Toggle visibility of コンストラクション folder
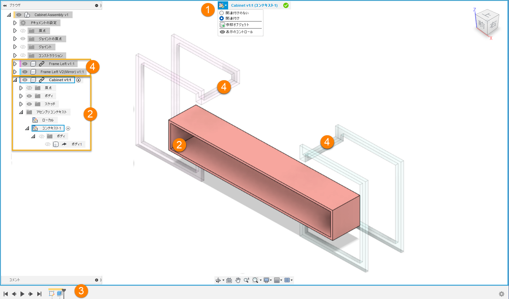 pos(23,55)
